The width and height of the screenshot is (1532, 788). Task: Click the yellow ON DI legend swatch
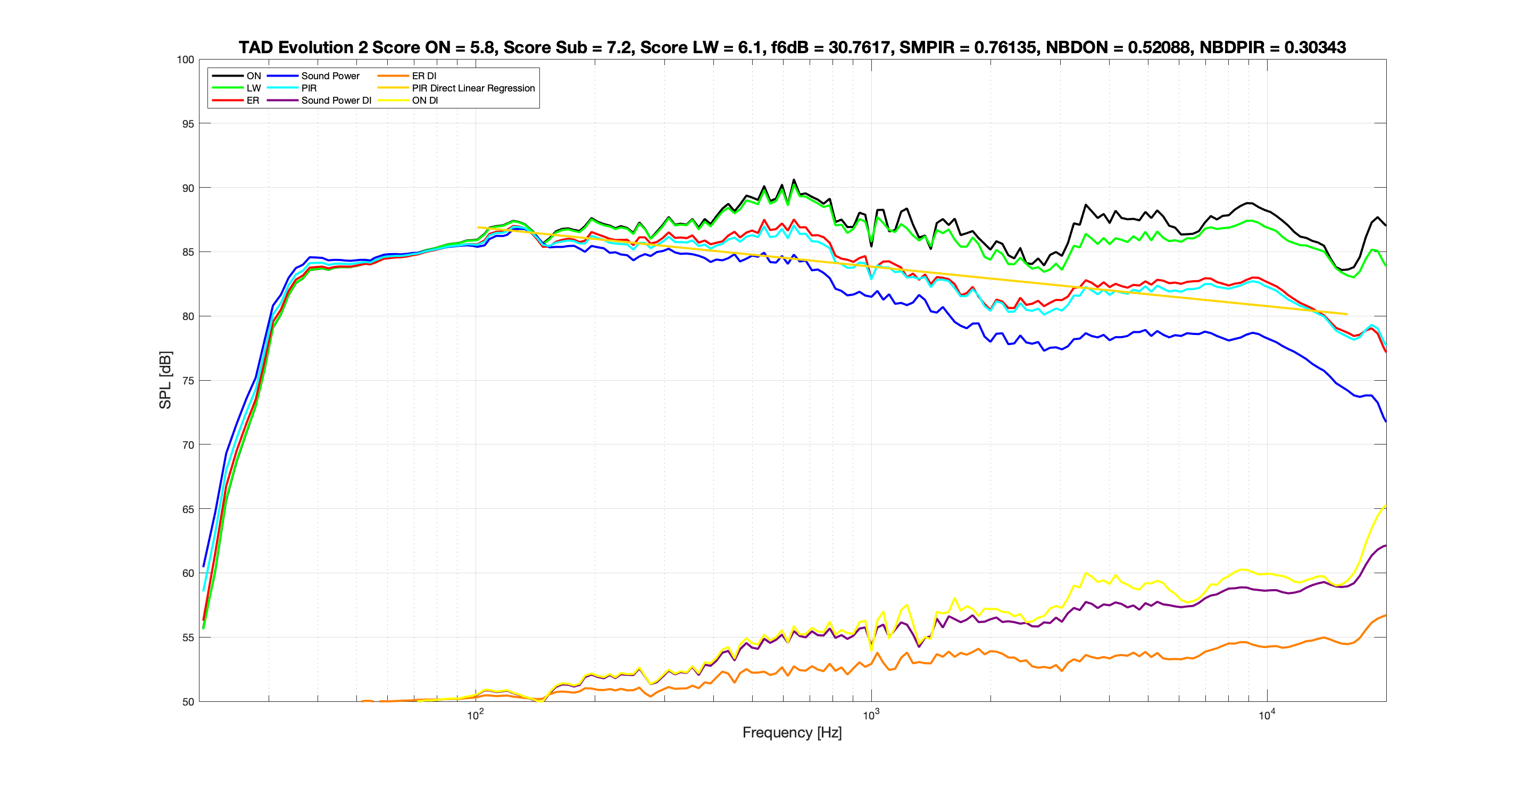pos(393,100)
